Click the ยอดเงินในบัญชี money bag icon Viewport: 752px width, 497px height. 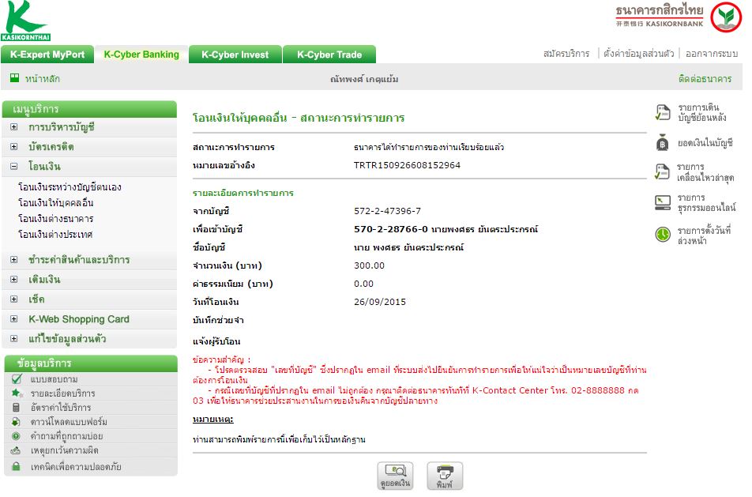[662, 142]
